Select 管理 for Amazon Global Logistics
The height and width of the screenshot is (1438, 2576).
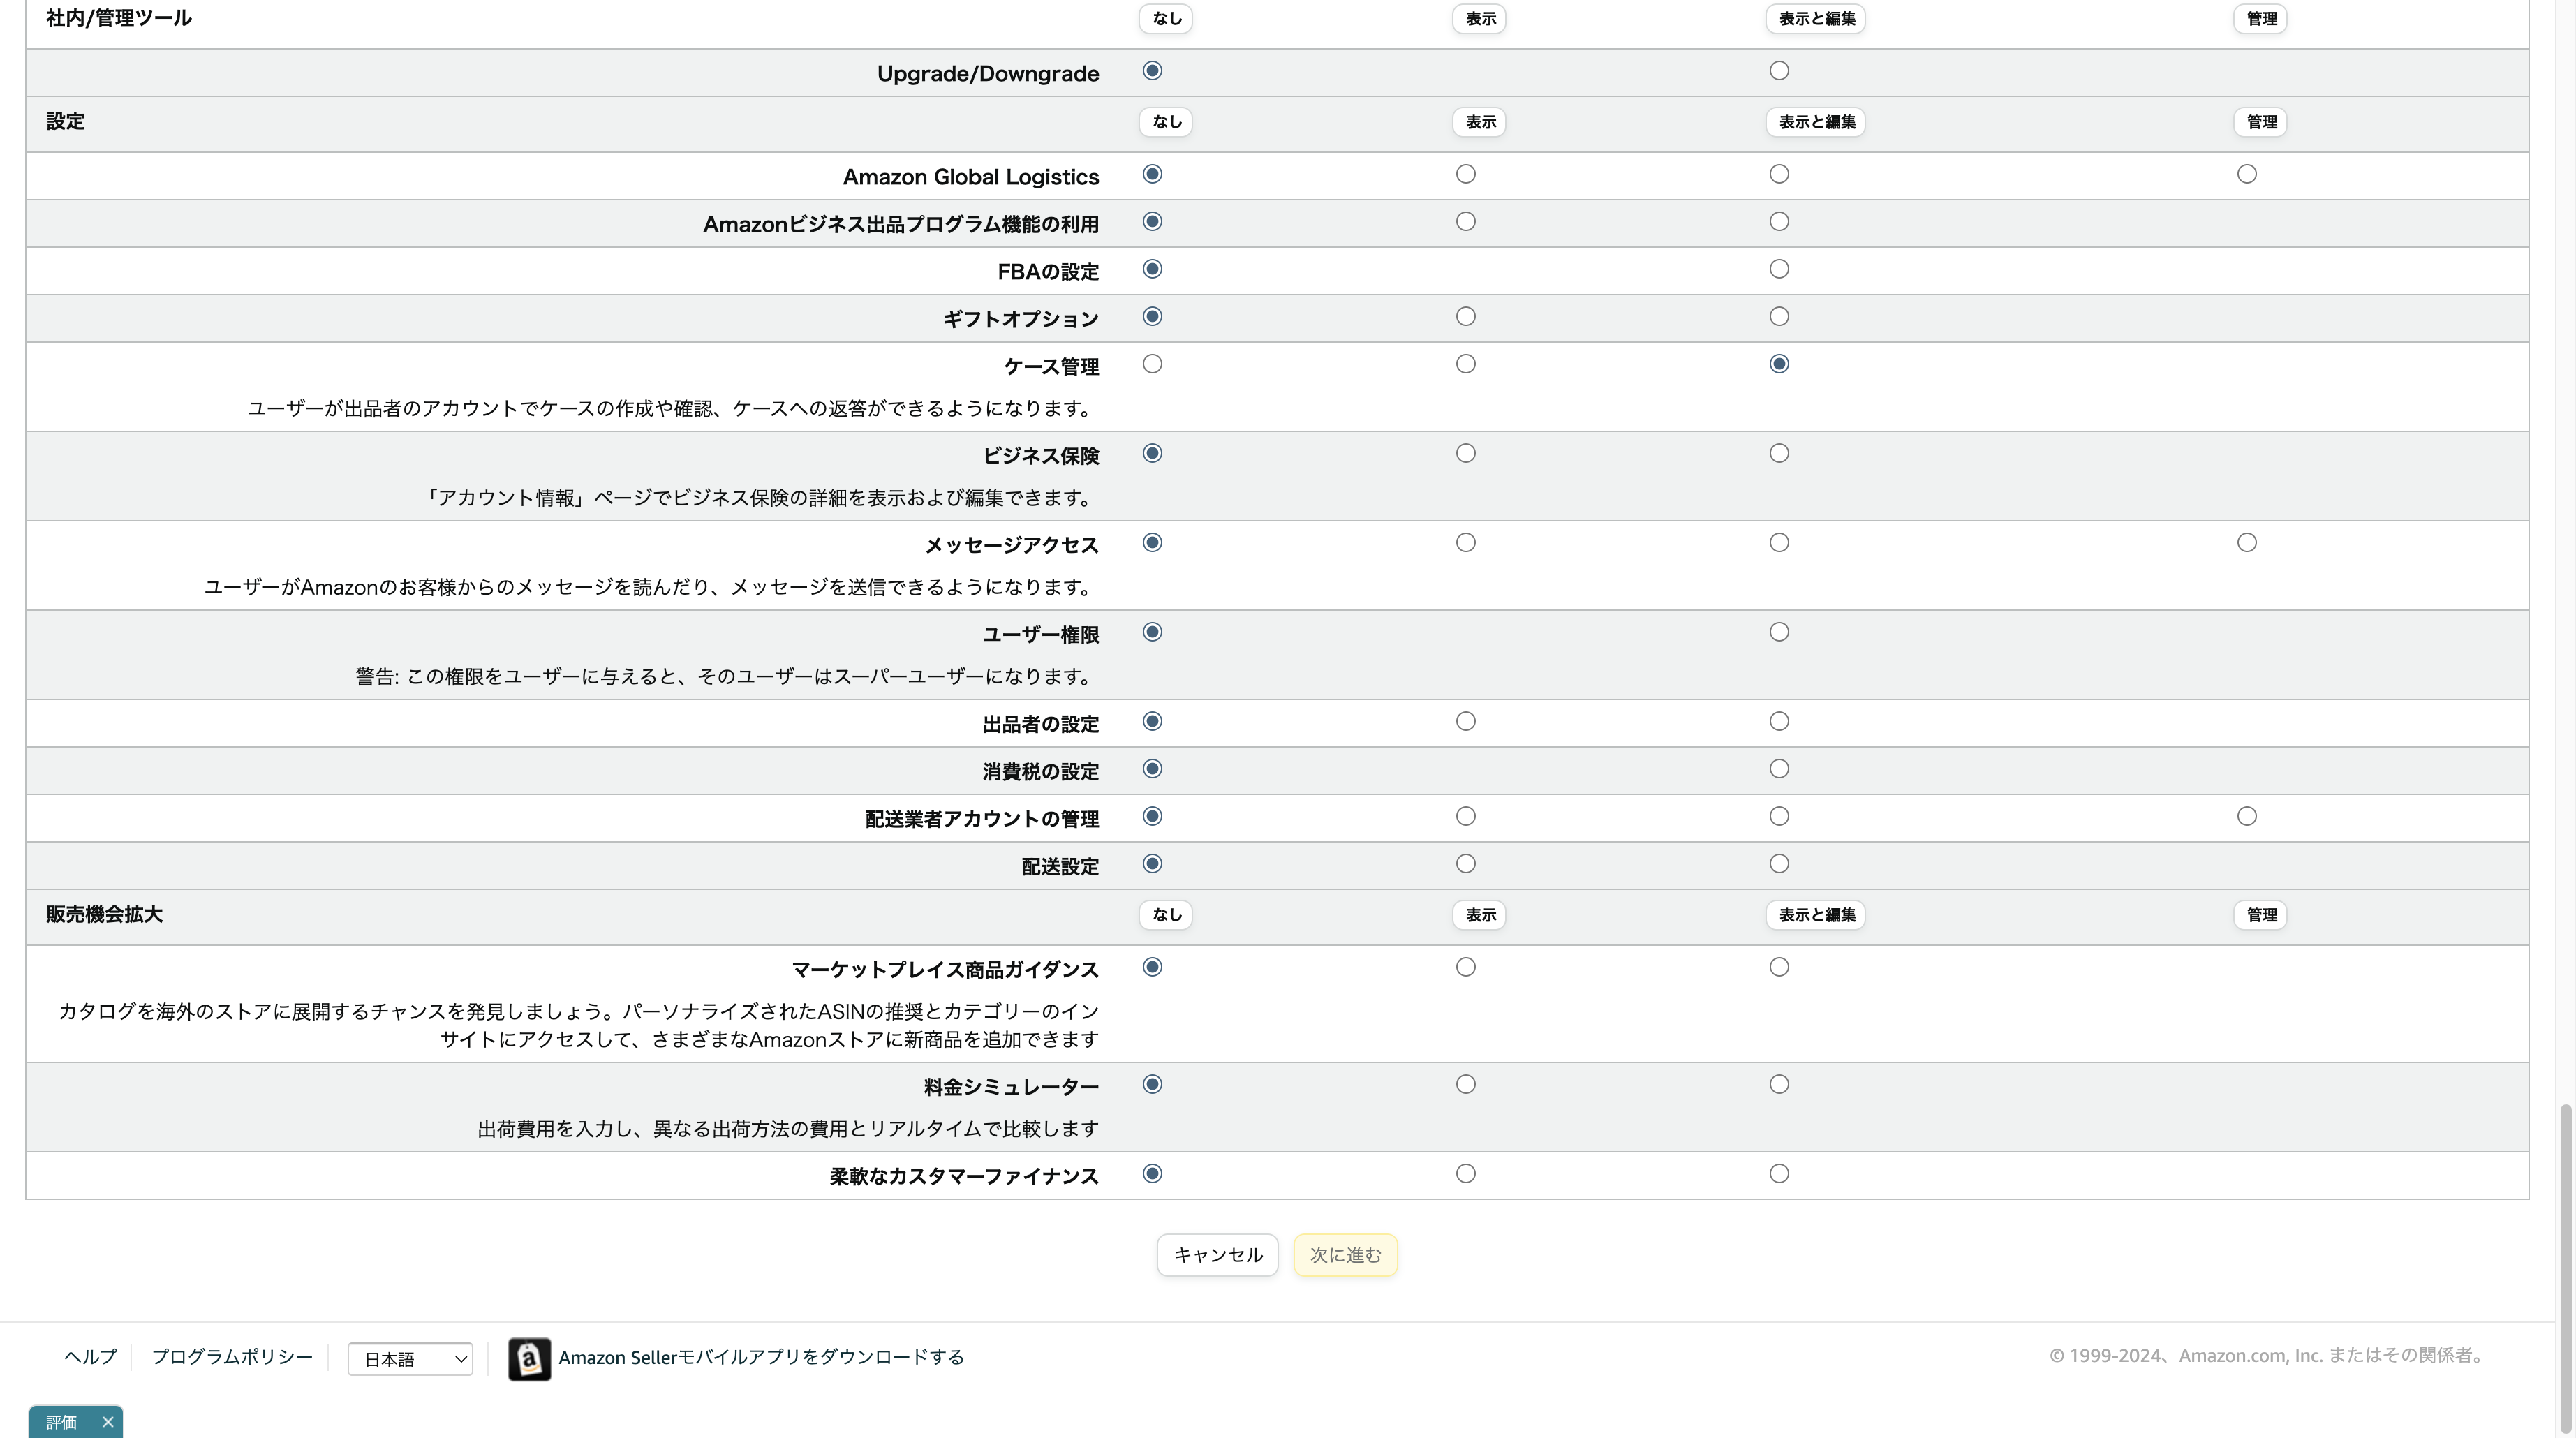click(x=2247, y=174)
